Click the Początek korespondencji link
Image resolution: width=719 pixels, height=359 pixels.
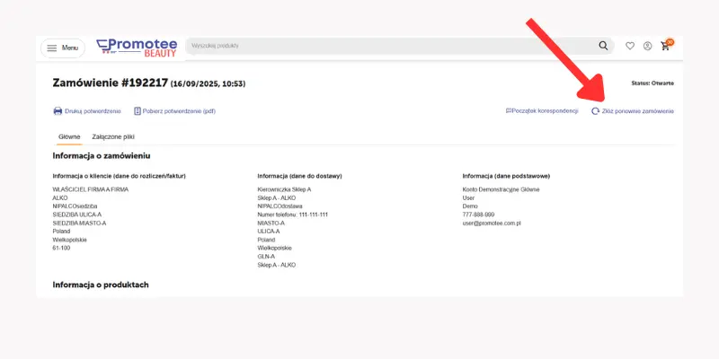tap(542, 111)
